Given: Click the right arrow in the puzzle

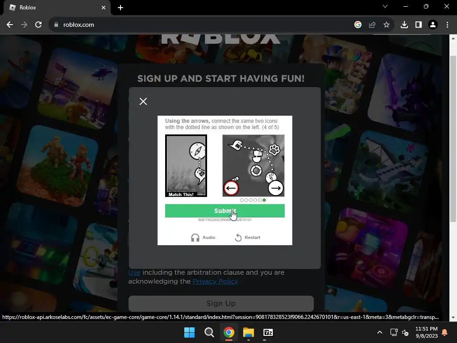Looking at the screenshot, I should point(276,188).
